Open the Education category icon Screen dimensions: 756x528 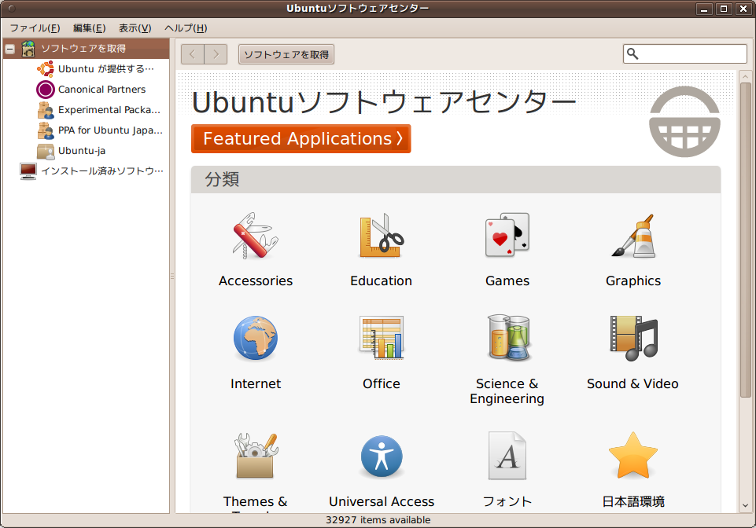click(382, 236)
